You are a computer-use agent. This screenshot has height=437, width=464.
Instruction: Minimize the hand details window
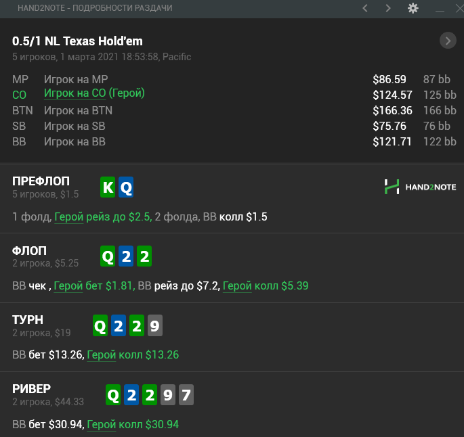[440, 11]
